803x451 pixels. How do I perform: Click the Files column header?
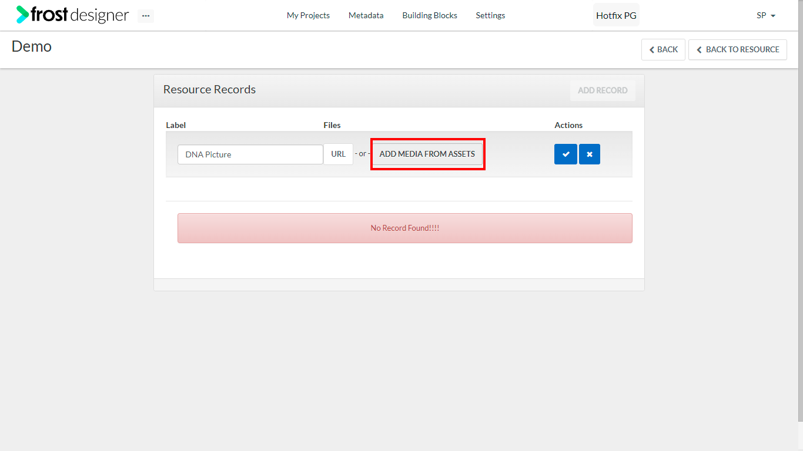click(x=332, y=125)
